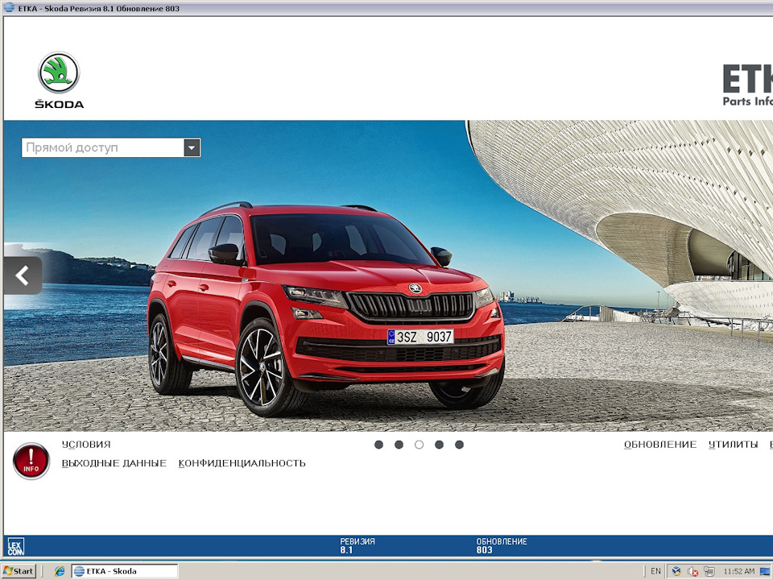
Task: Click the ETKA - Skoda taskbar button
Action: click(x=125, y=571)
